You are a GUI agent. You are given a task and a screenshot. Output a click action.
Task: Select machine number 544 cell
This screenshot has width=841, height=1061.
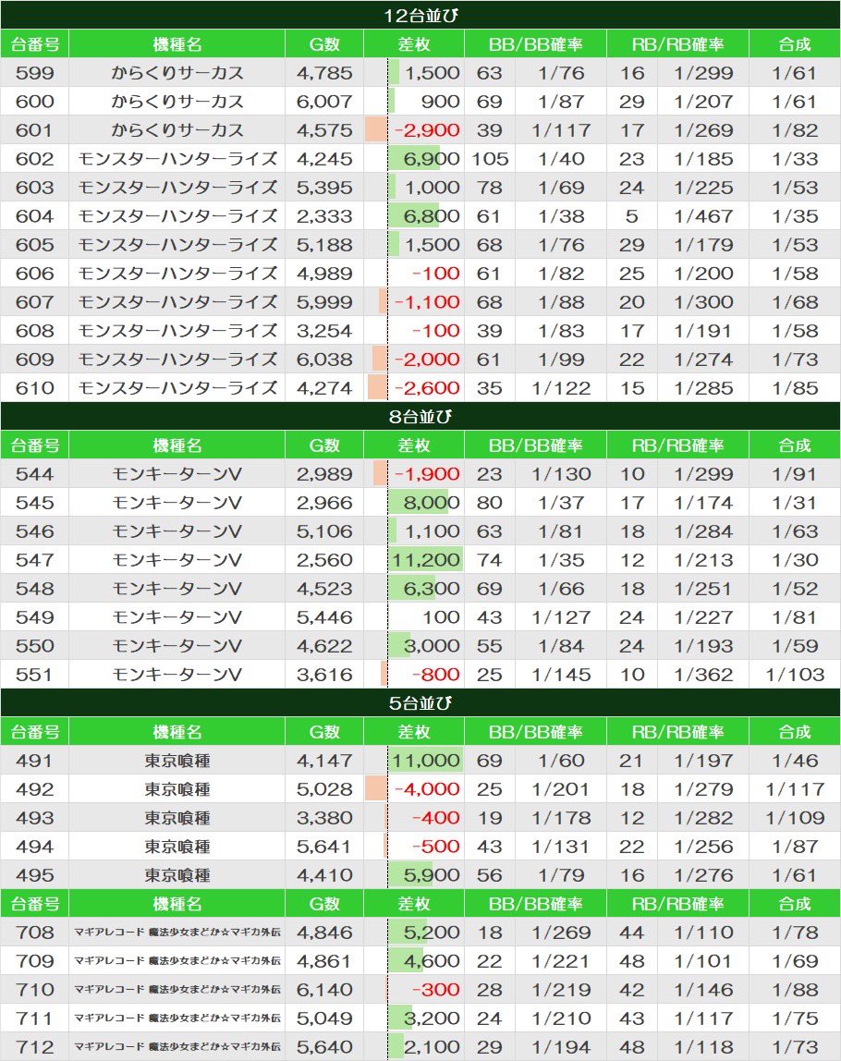[34, 473]
